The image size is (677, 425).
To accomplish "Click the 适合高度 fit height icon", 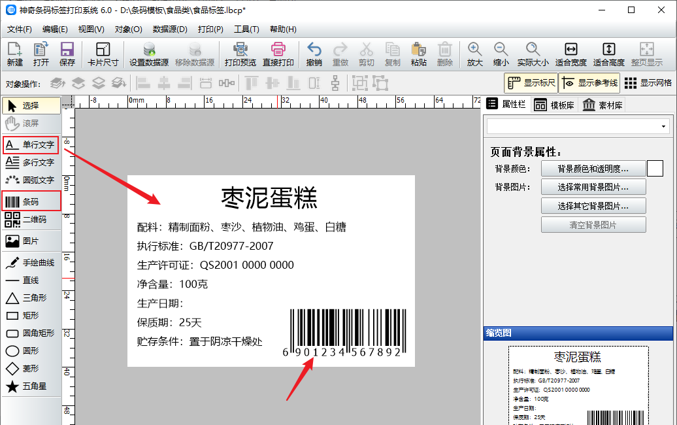I will point(609,54).
